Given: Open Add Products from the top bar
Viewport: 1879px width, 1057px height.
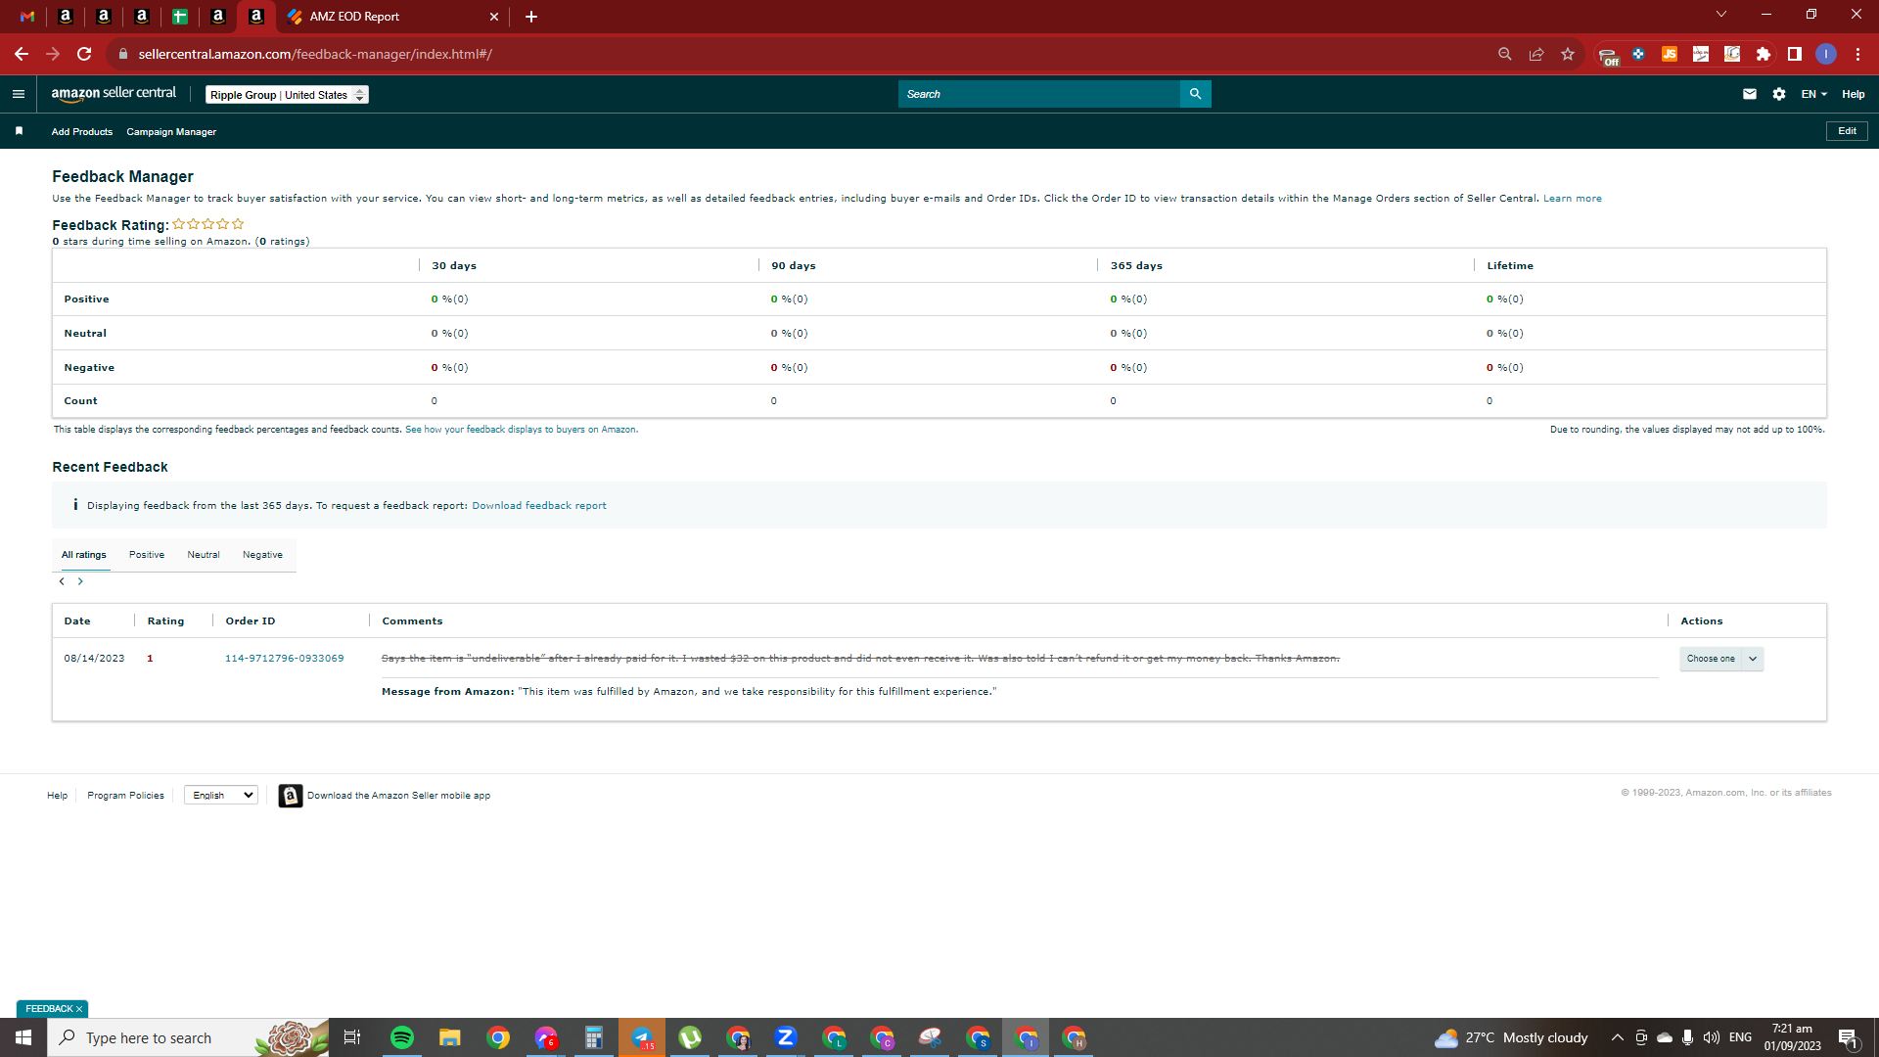Looking at the screenshot, I should (82, 132).
